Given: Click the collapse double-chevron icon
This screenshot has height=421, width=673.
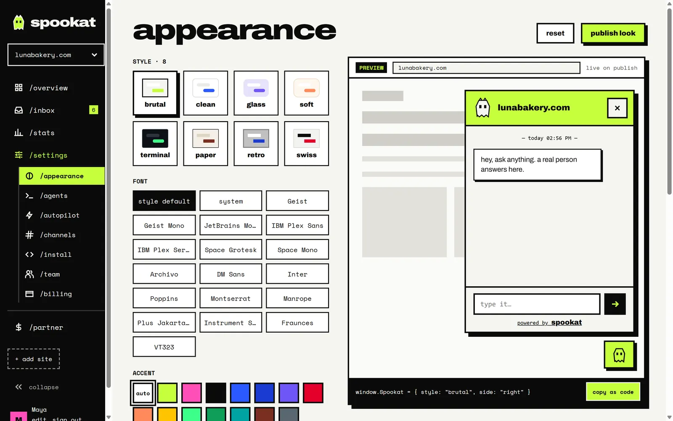Looking at the screenshot, I should 19,387.
